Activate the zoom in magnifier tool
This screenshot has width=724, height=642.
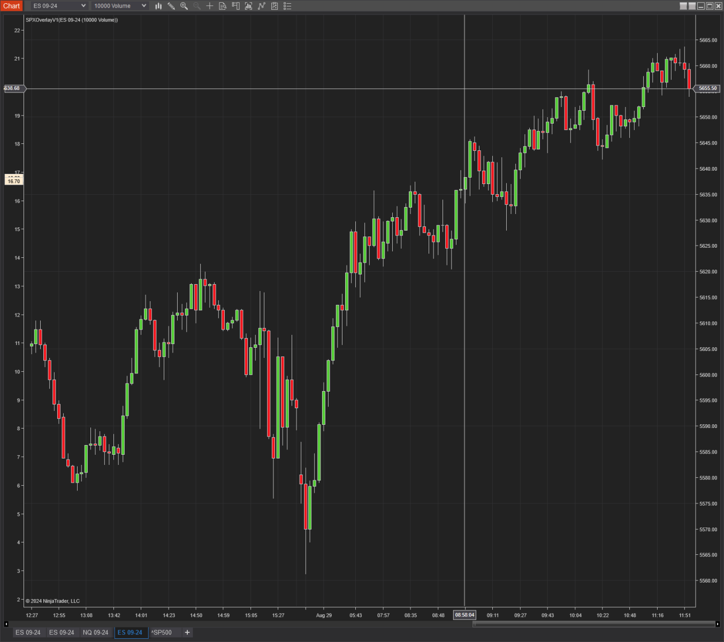pyautogui.click(x=184, y=6)
